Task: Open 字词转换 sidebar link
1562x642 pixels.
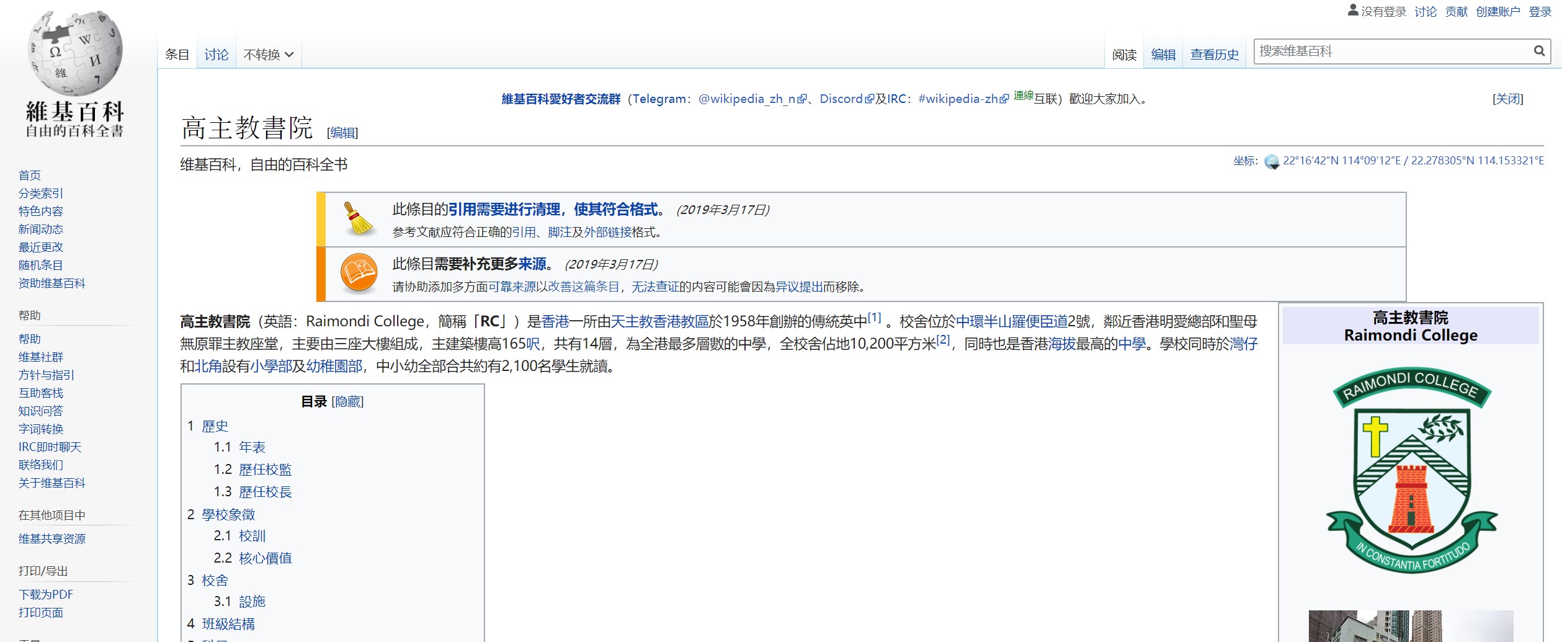Action: pos(41,429)
